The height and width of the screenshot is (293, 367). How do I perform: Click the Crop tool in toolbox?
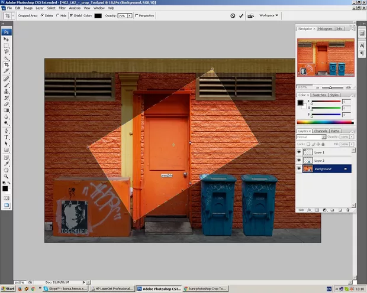[7, 65]
